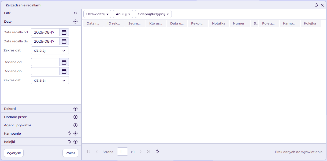Open the Odepnij/Przypnij dropdown menu
The height and width of the screenshot is (161, 327).
(x=153, y=14)
